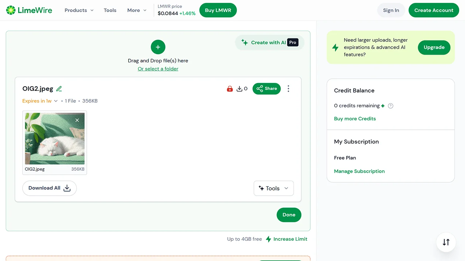
Task: Click Create with AI Pro button
Action: [270, 42]
